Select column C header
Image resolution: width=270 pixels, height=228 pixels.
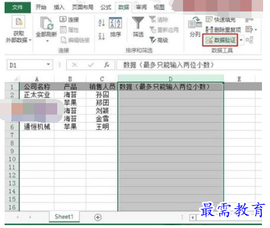(102, 79)
